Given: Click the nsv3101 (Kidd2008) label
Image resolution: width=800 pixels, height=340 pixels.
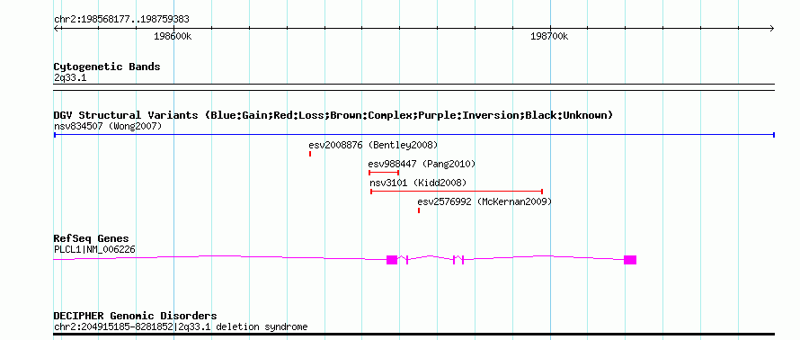Looking at the screenshot, I should (x=418, y=183).
